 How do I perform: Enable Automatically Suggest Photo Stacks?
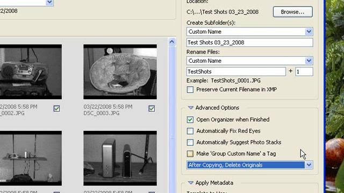tap(190, 142)
